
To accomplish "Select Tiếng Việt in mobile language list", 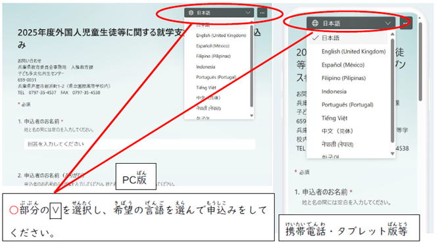I will [334, 118].
